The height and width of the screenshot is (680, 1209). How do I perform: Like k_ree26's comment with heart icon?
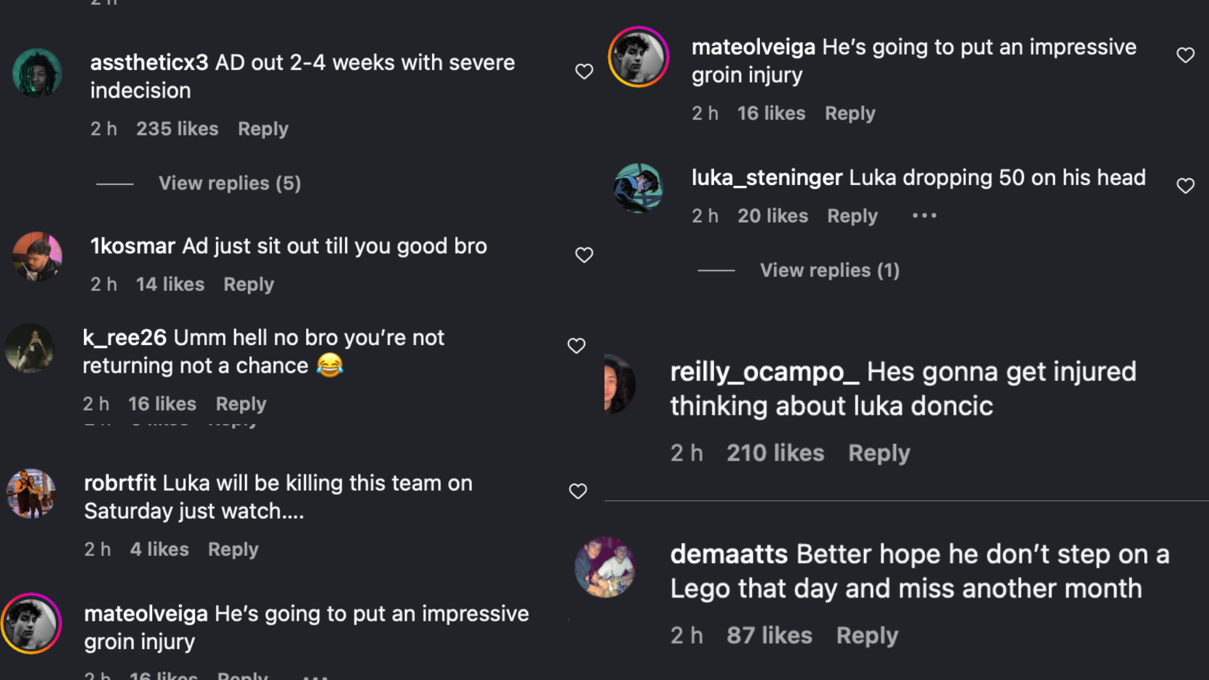click(x=576, y=346)
